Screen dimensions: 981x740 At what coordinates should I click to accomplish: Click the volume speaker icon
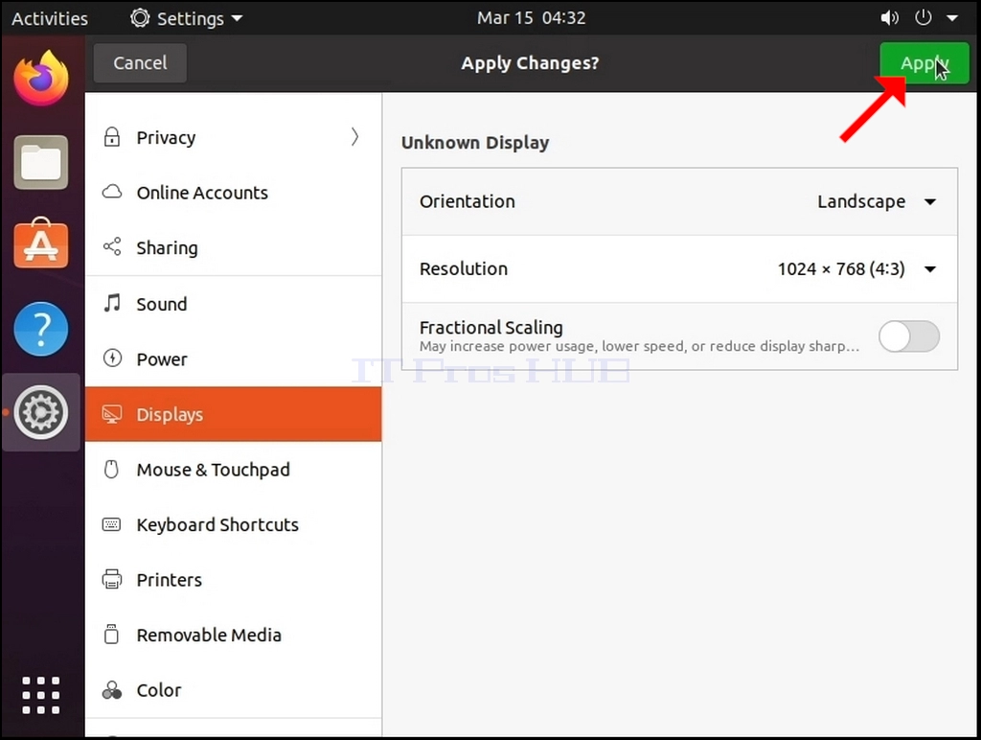click(889, 17)
